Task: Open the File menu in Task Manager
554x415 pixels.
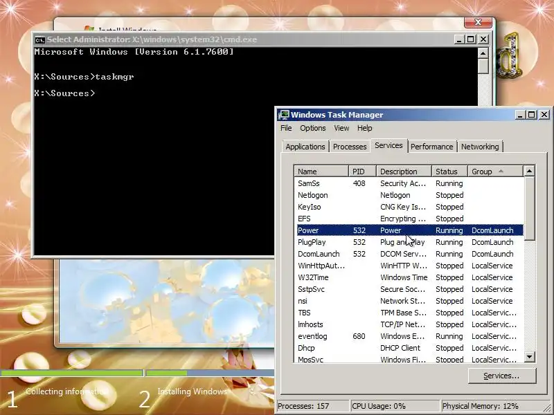Action: [x=286, y=128]
